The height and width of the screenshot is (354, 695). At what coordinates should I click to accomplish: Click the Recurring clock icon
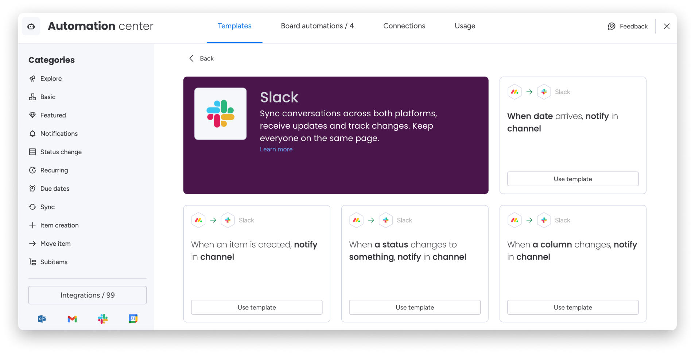[32, 170]
